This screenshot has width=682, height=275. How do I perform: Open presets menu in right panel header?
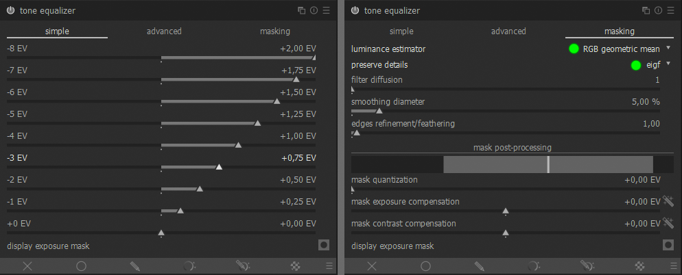670,10
